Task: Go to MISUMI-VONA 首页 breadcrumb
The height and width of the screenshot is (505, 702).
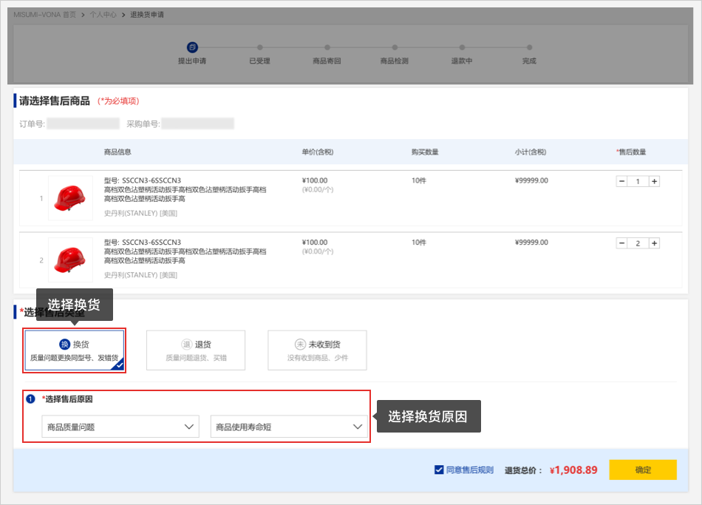Action: [44, 14]
